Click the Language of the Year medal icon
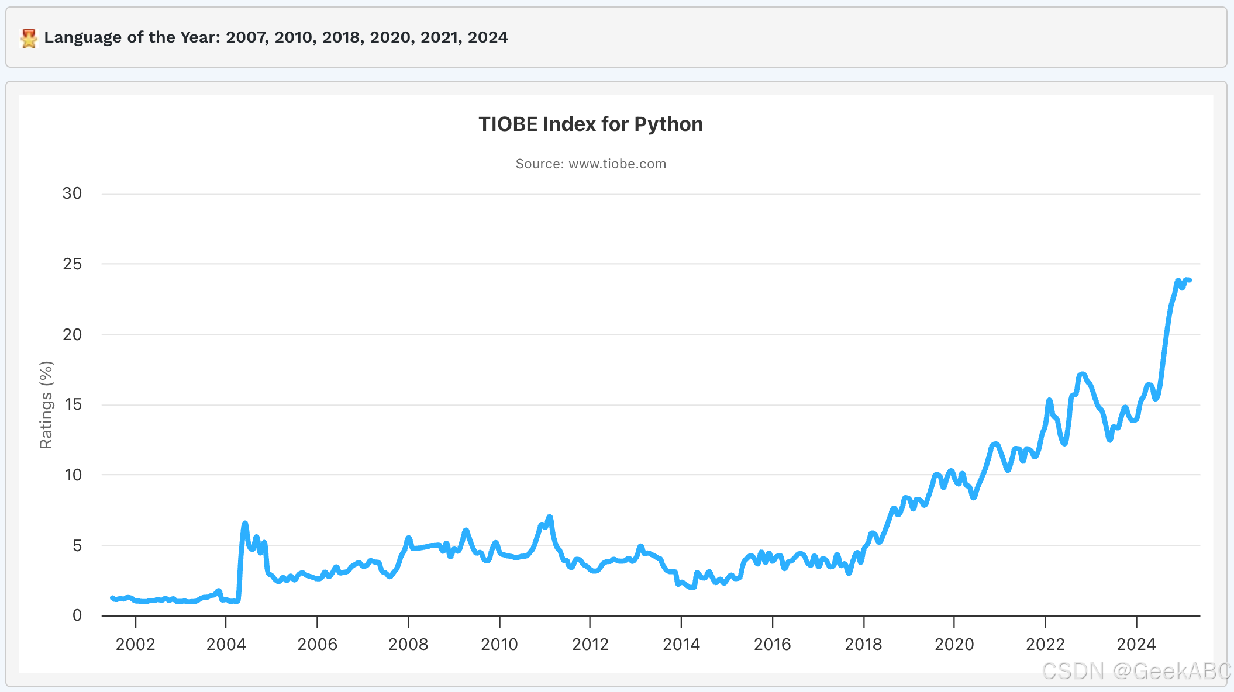The image size is (1234, 692). (x=29, y=38)
